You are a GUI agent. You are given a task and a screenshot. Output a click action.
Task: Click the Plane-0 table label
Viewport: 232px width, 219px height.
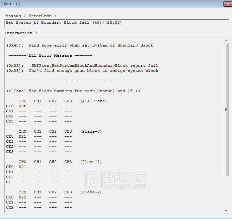[x=91, y=131]
